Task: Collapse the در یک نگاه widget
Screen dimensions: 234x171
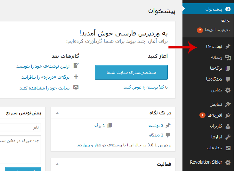Action: coord(57,113)
